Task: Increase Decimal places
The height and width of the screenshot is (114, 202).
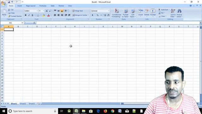Action: [x=105, y=15]
